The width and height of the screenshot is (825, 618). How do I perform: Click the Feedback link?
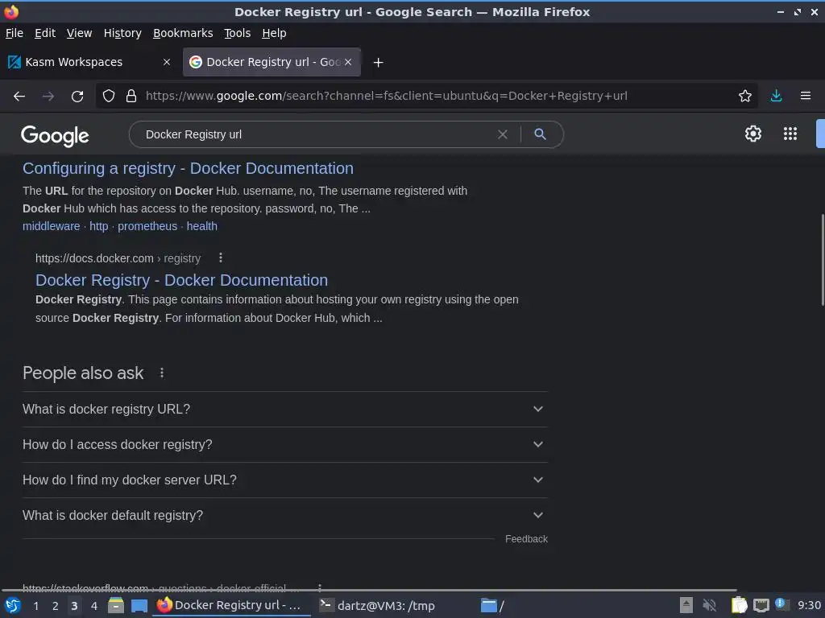(x=526, y=539)
